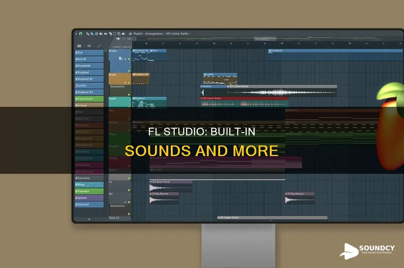
Task: Select the Pianodon pattern
Action: click(89, 191)
